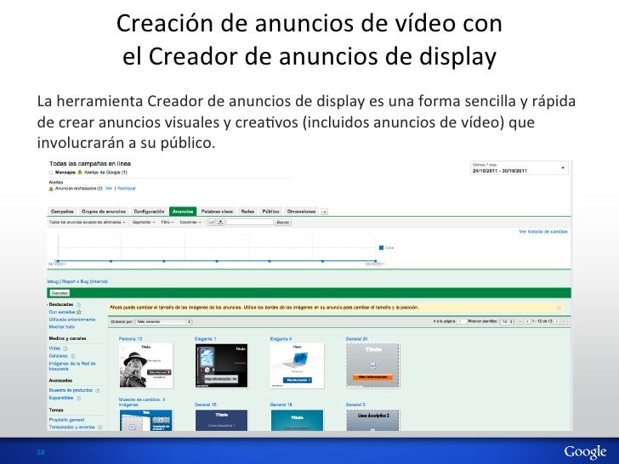Open the Muestra de productos link
The height and width of the screenshot is (464, 619).
click(x=71, y=390)
